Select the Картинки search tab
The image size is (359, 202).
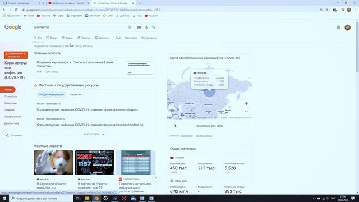pyautogui.click(x=102, y=38)
